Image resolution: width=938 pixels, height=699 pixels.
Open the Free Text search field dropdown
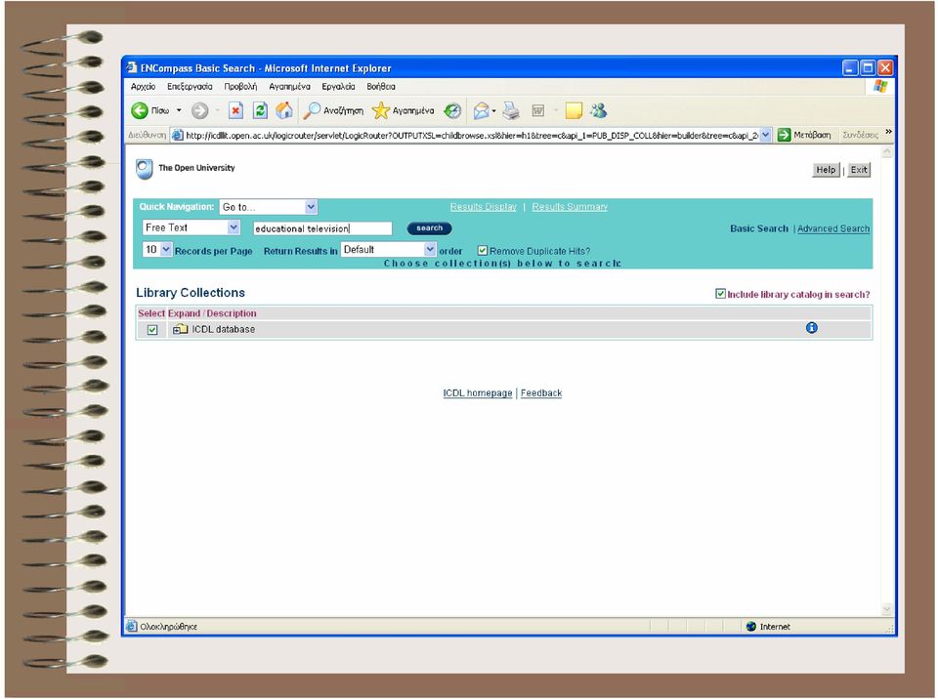click(234, 227)
